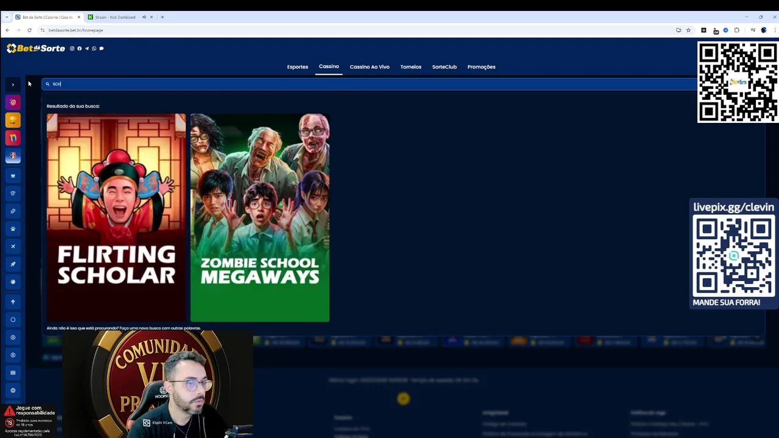This screenshot has height=438, width=779.
Task: View site information in address bar
Action: [x=43, y=30]
